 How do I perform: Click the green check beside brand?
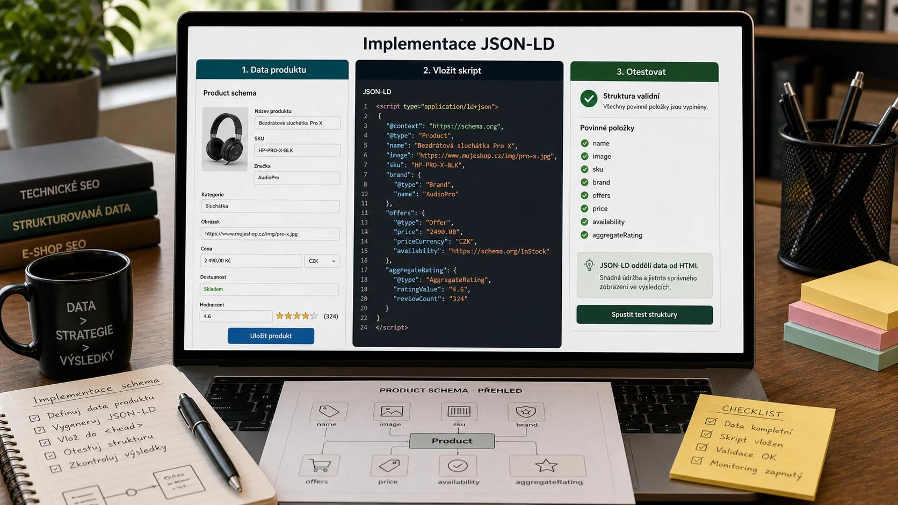(584, 182)
